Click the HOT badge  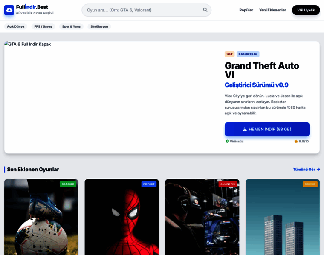(229, 54)
